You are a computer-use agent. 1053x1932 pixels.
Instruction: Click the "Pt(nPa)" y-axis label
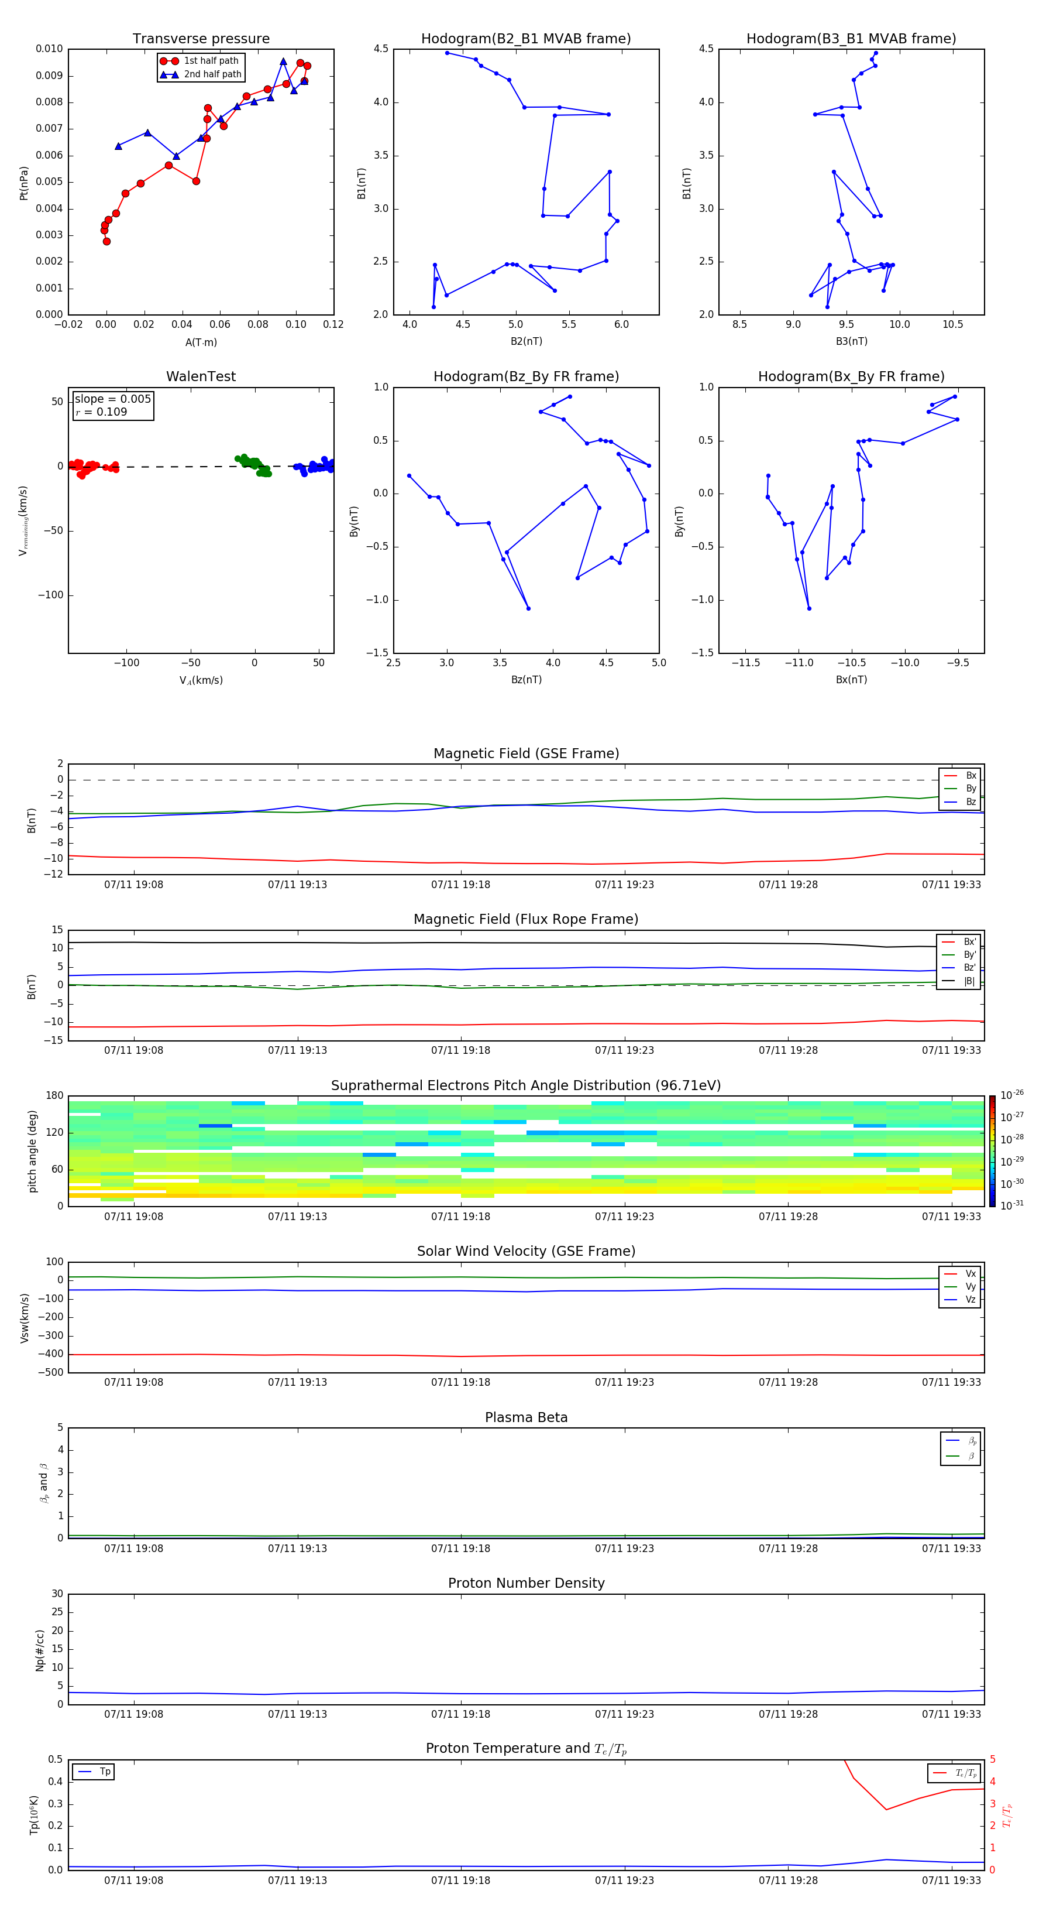click(x=24, y=182)
